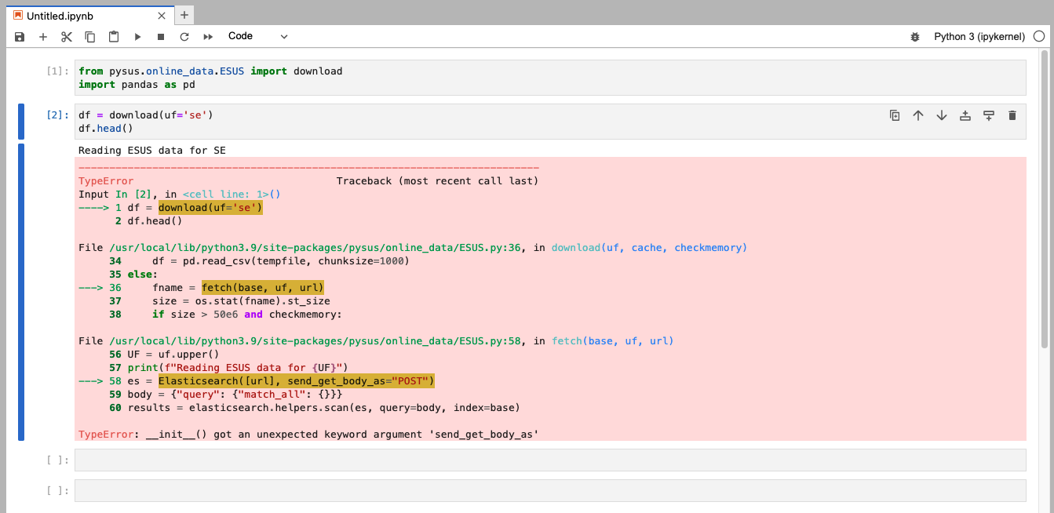Paste cells from clipboard
Viewport: 1054px width, 513px height.
tap(113, 36)
